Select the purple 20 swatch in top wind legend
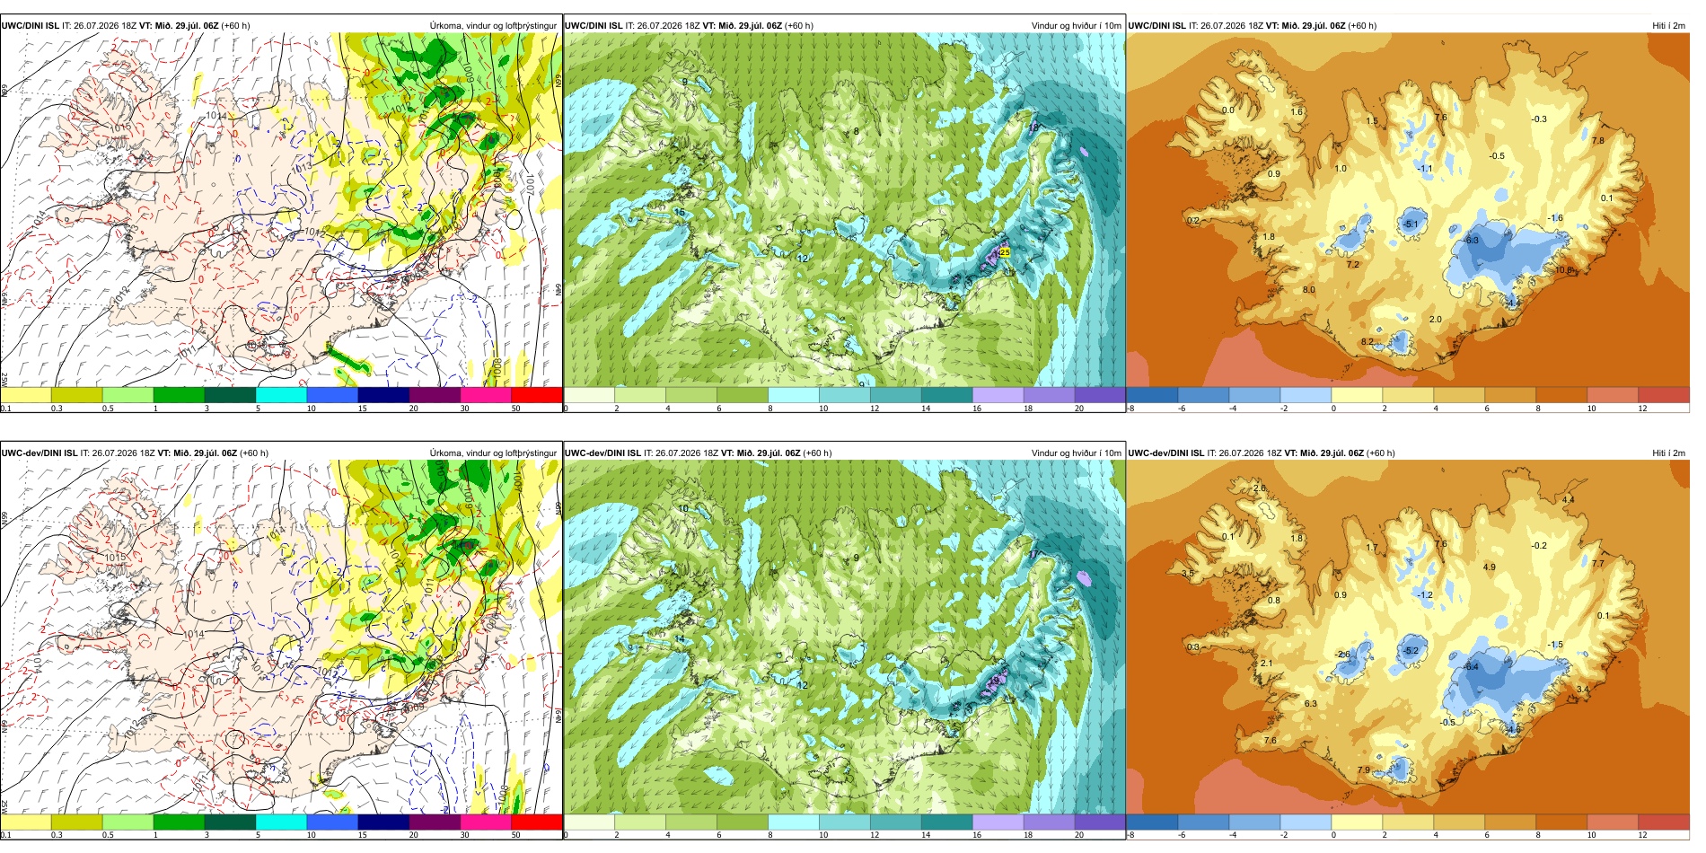This screenshot has height=853, width=1706. point(1100,395)
